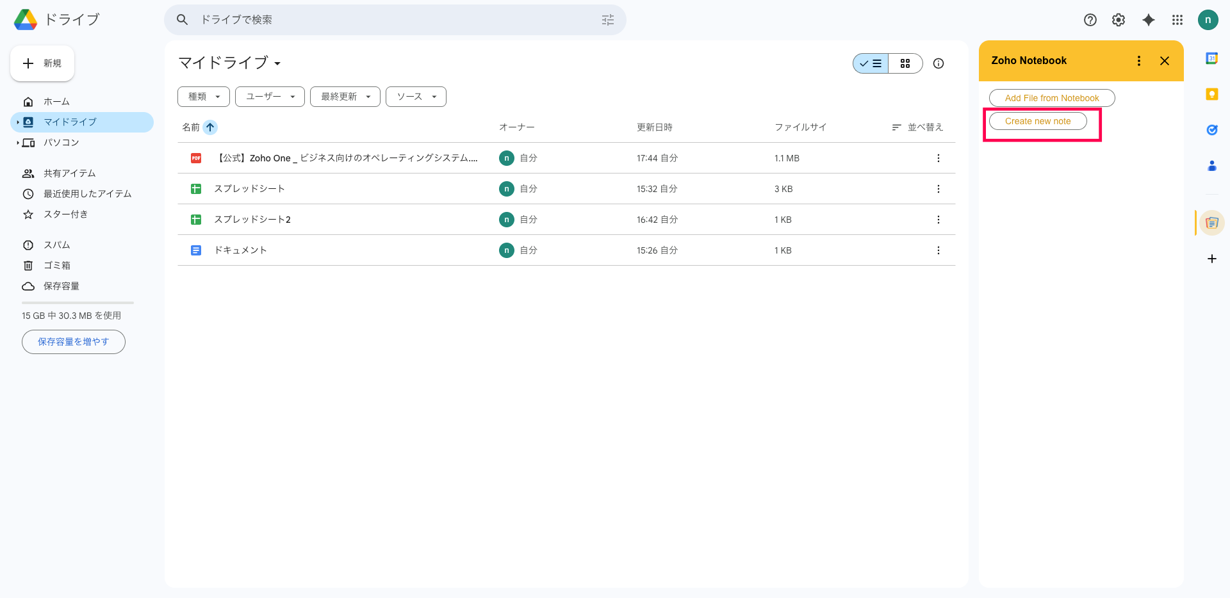Image resolution: width=1230 pixels, height=598 pixels.
Task: Open Google Calendar from the side panel
Action: click(1211, 58)
